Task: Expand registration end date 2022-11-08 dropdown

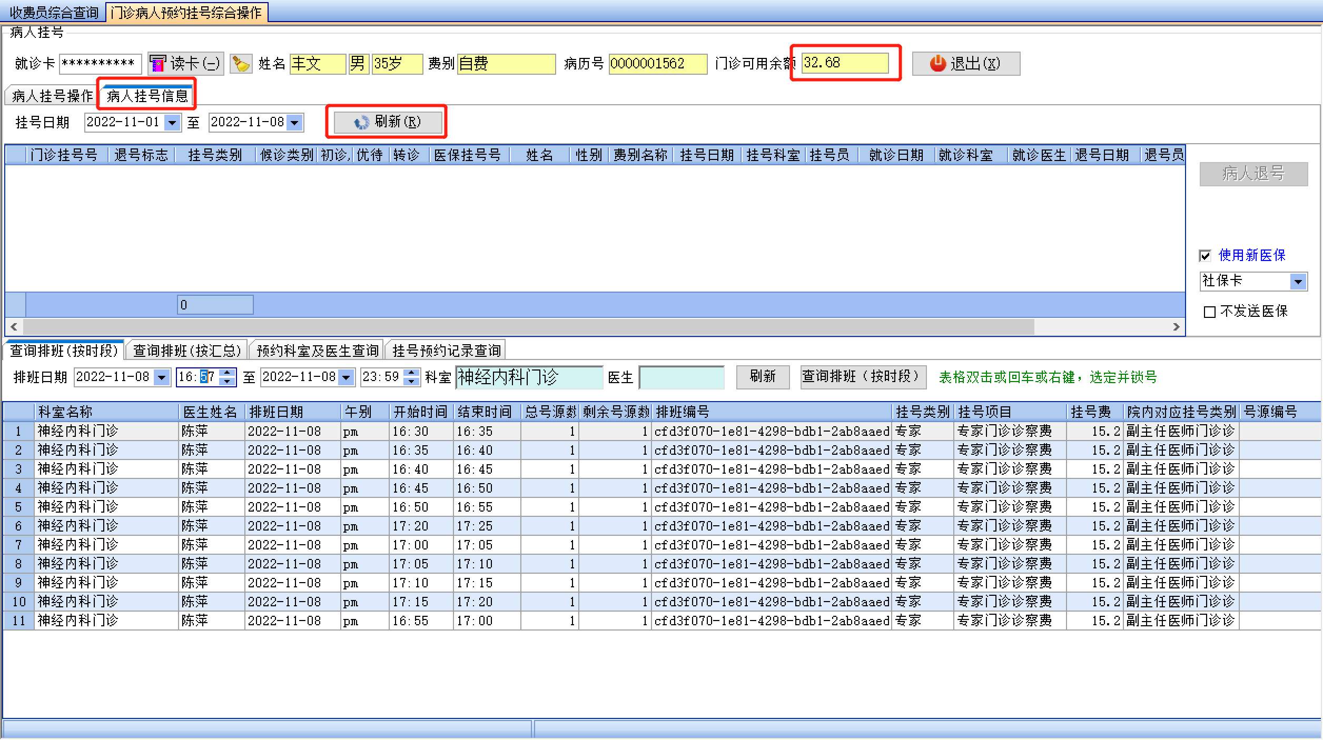Action: [x=295, y=123]
